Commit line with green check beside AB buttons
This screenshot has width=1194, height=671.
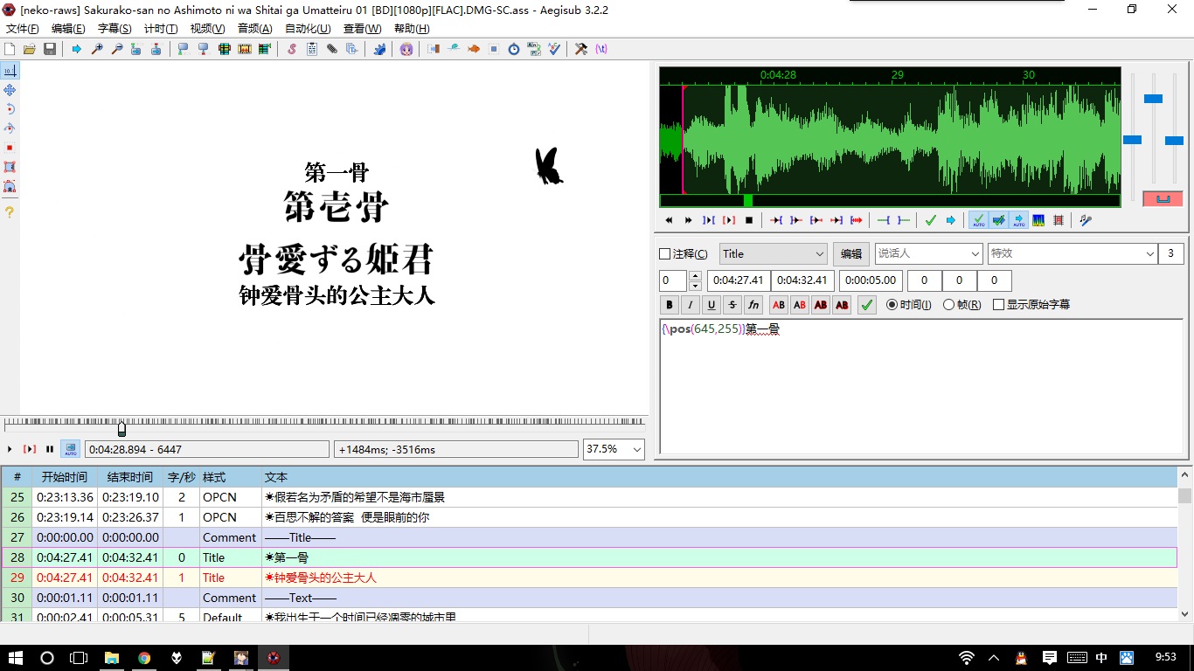click(x=866, y=305)
